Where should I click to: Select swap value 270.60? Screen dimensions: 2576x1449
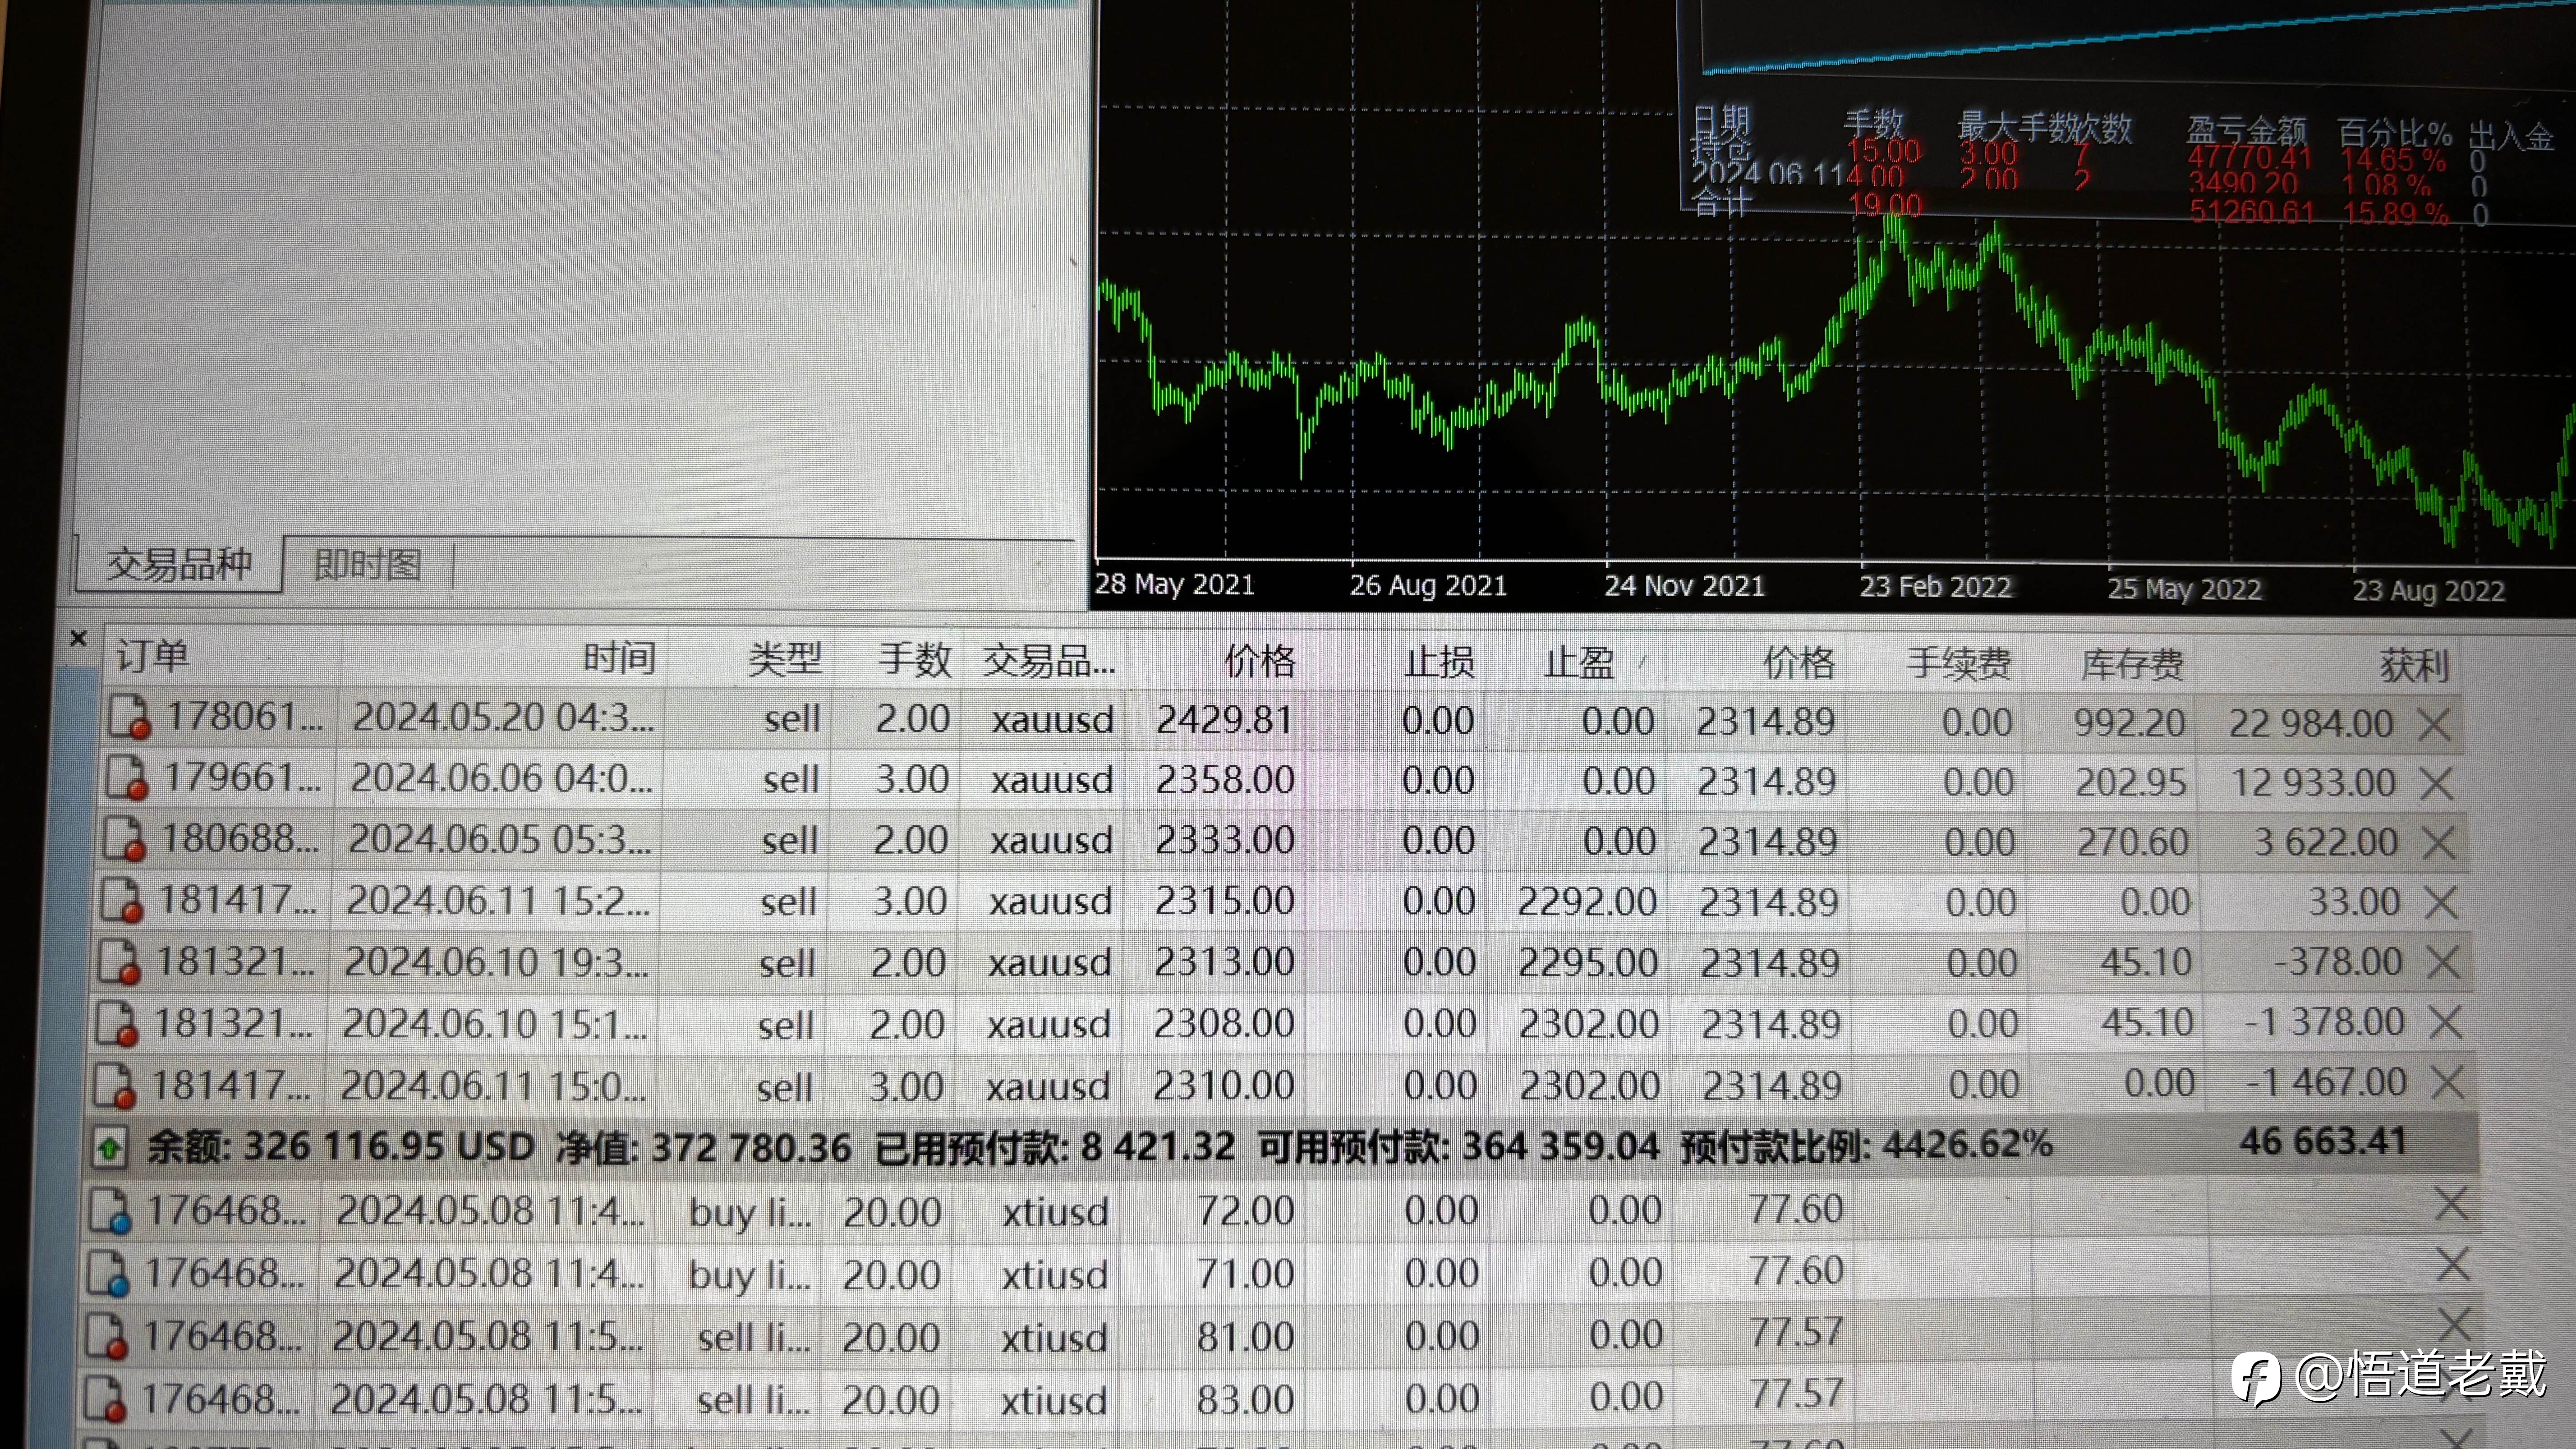point(2133,843)
